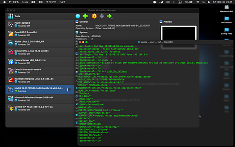Click the NixOS snowflake VM icon

[11, 90]
